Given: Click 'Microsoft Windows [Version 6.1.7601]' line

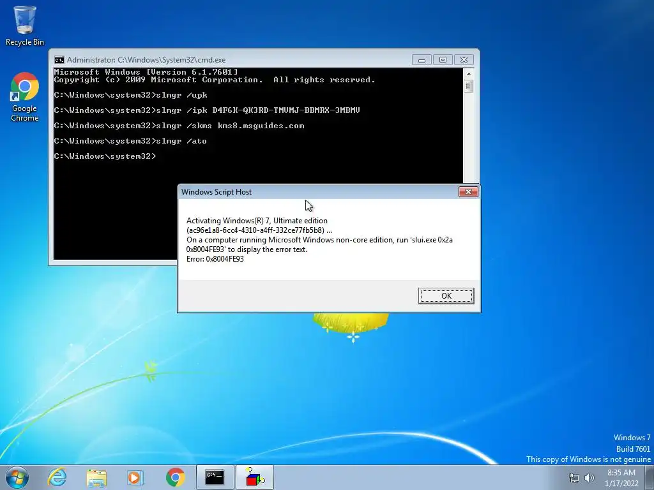Looking at the screenshot, I should point(146,72).
